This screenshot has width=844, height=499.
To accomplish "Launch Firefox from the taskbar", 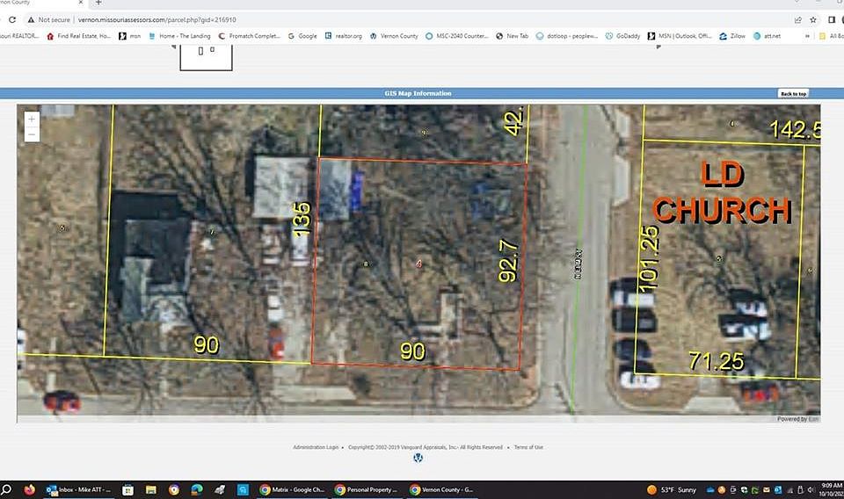I will click(x=30, y=489).
